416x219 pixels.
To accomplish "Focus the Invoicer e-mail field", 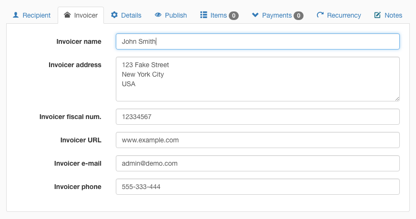I will 258,163.
